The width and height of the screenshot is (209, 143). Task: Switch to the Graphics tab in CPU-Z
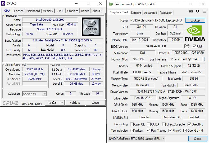tap(73, 11)
